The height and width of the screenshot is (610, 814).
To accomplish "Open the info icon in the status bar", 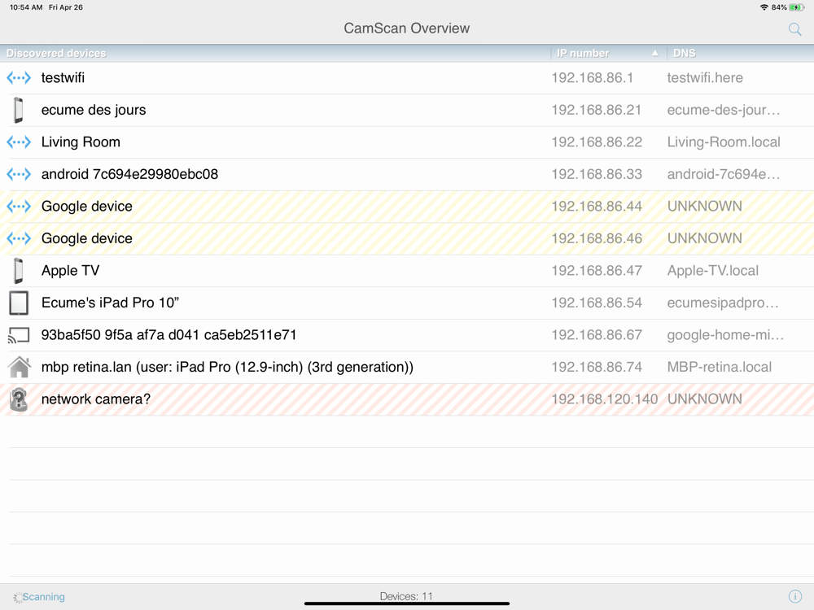I will (x=794, y=596).
